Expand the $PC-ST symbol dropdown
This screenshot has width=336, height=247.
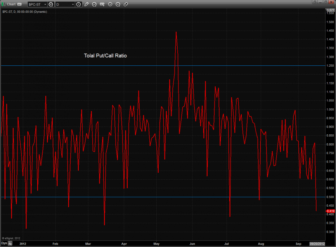45,4
